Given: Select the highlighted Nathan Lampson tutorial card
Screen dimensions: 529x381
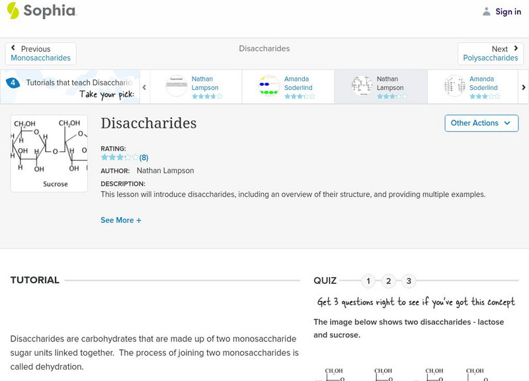Looking at the screenshot, I should (x=381, y=87).
